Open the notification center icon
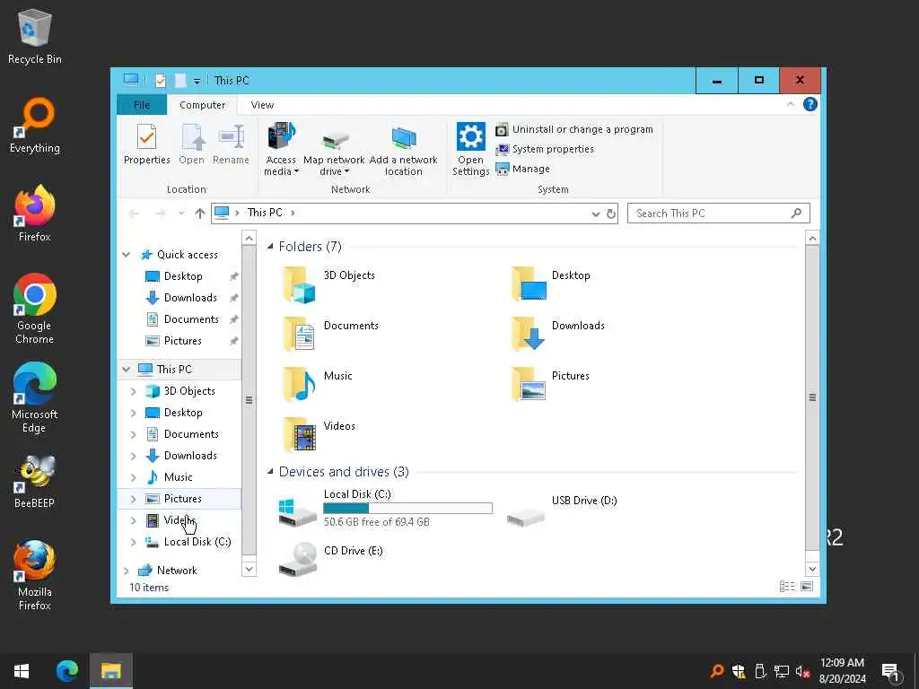 tap(891, 671)
